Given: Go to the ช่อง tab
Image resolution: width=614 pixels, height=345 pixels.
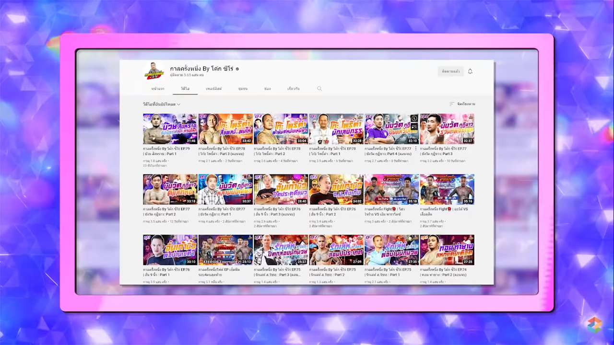Looking at the screenshot, I should click(x=267, y=89).
